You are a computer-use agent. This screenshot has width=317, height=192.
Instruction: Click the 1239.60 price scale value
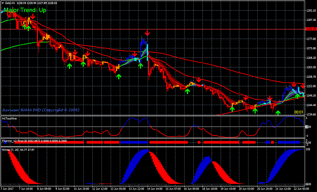(x=311, y=114)
